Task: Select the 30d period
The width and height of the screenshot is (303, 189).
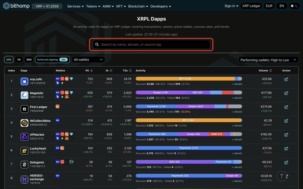Action: click(29, 60)
